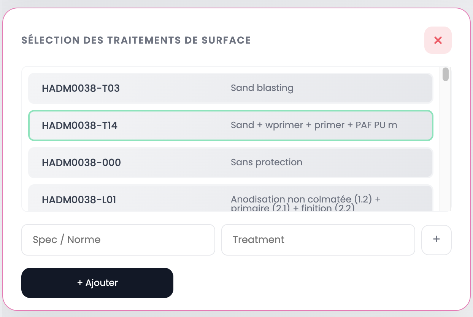Click the Treatment input field
Screen dimensions: 473x317
pyautogui.click(x=318, y=240)
